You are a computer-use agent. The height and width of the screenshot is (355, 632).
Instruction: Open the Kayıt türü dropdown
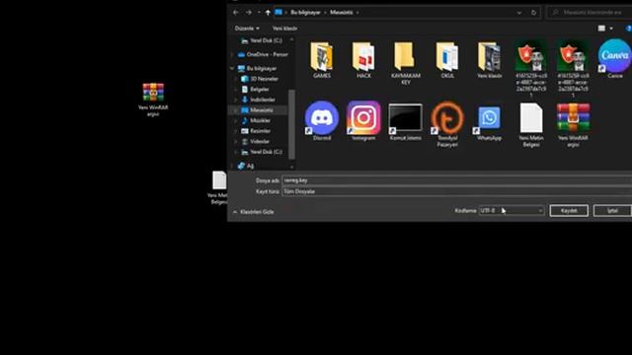pyautogui.click(x=457, y=191)
